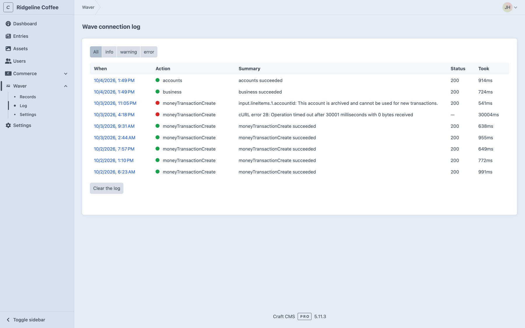Image resolution: width=525 pixels, height=328 pixels.
Task: Open the Dashboard gauge icon
Action: point(8,24)
